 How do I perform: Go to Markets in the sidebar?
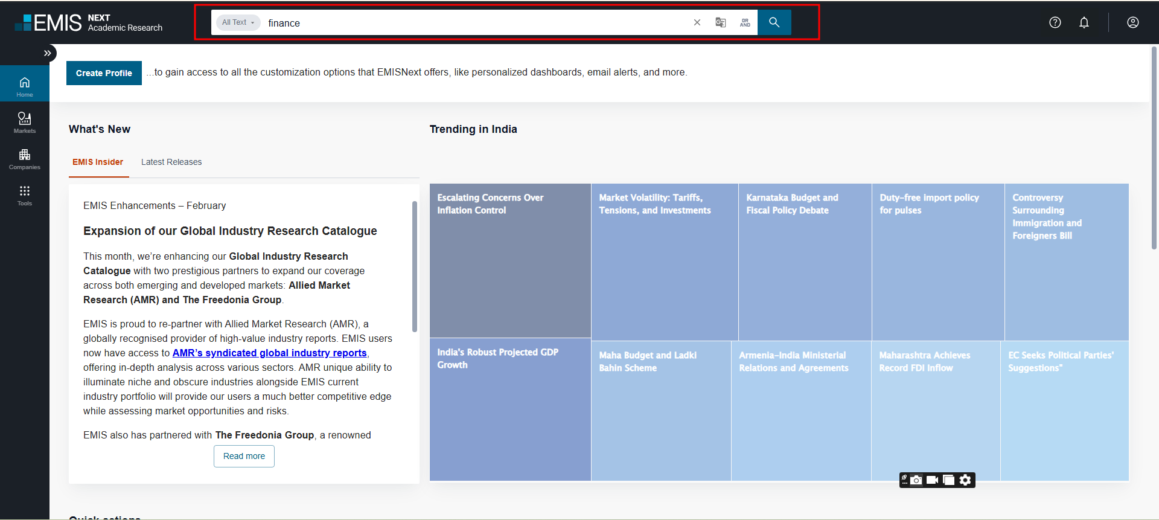point(25,122)
